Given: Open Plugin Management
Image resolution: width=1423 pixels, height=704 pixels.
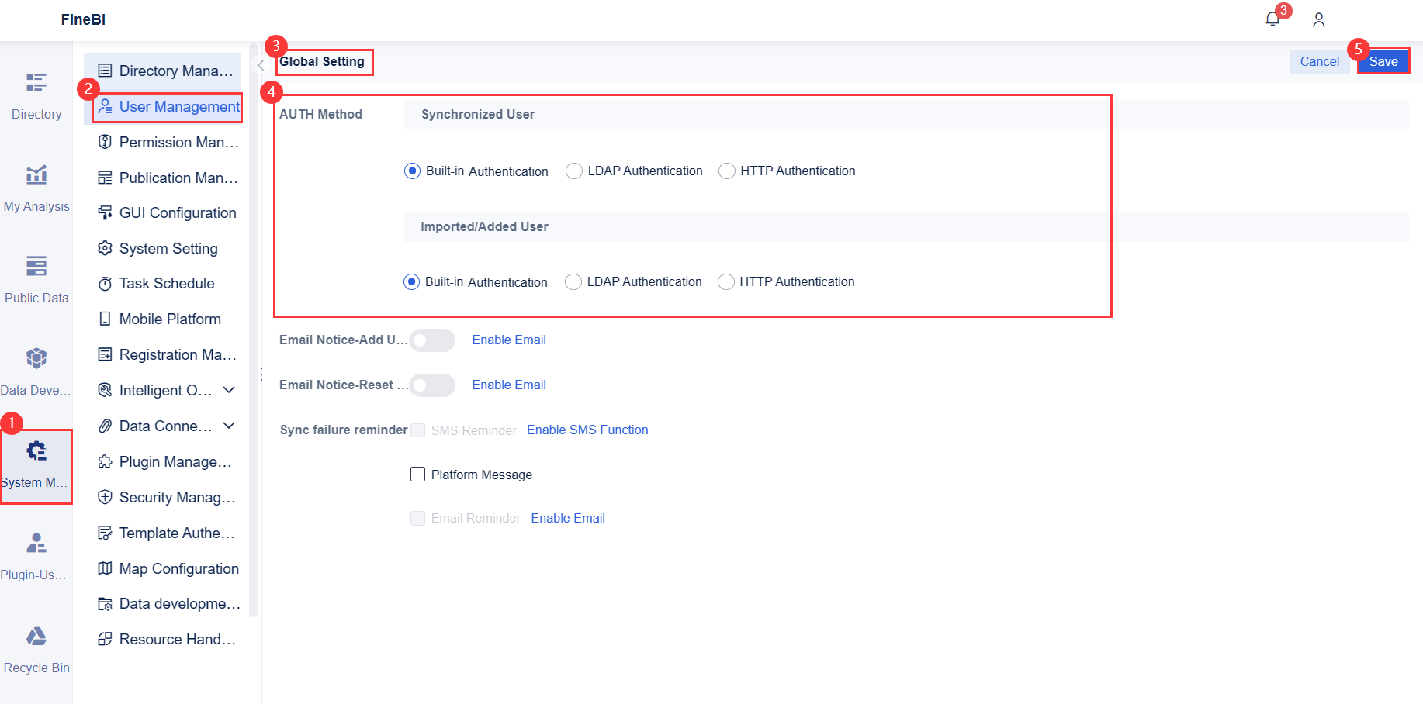Looking at the screenshot, I should click(175, 461).
